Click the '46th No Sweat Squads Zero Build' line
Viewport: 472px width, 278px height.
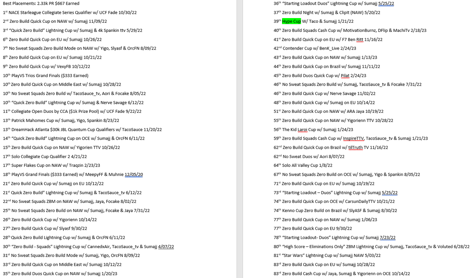point(348,85)
